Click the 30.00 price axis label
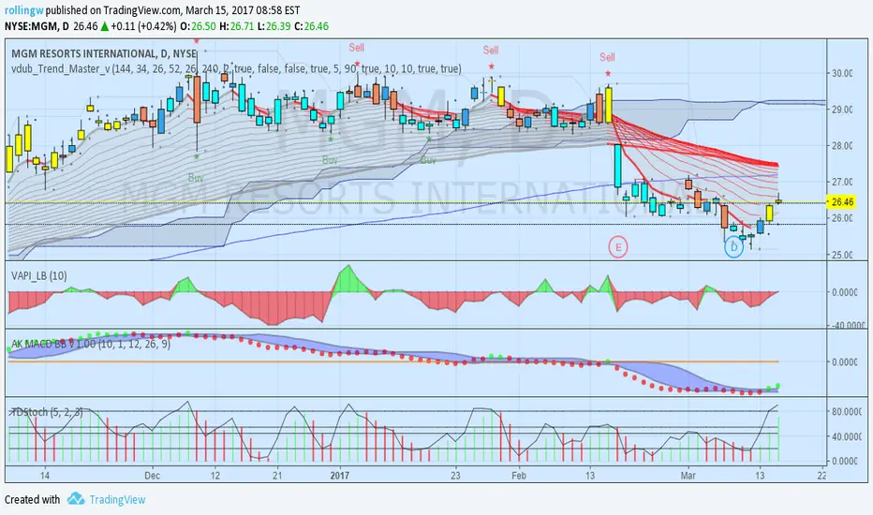 point(842,73)
